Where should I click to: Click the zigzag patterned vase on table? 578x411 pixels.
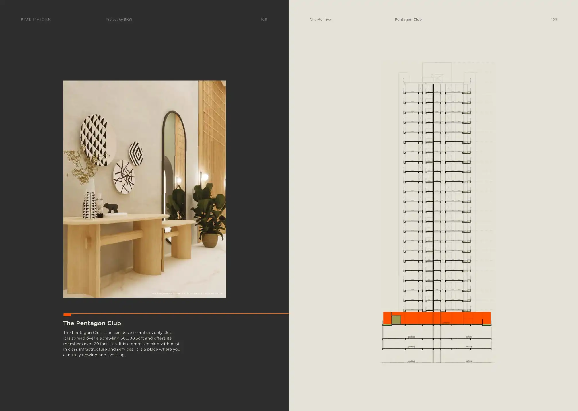[x=89, y=205]
